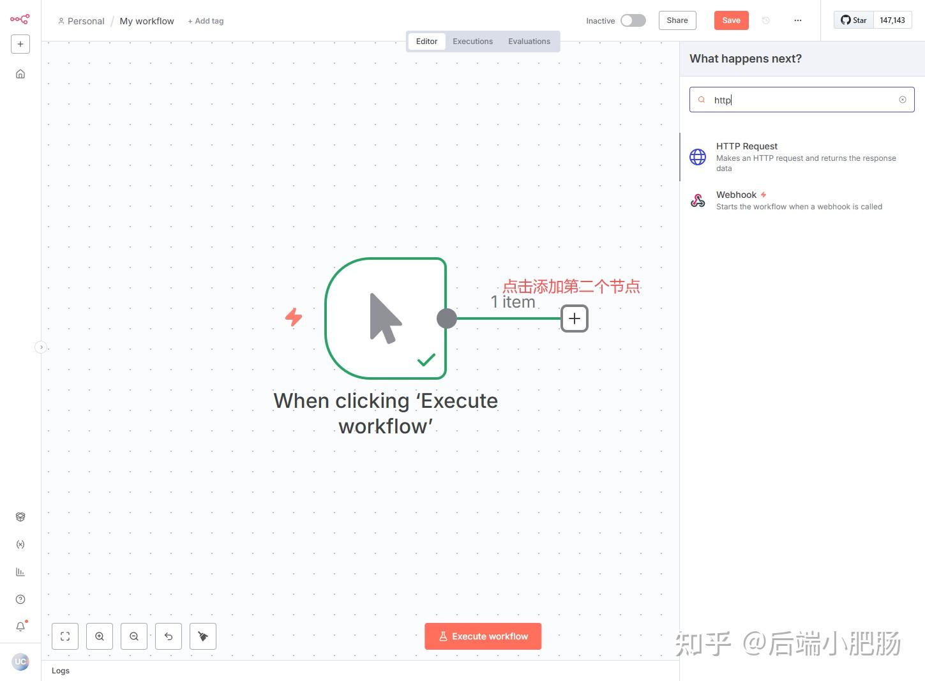925x681 pixels.
Task: Click the n8n logo in the sidebar
Action: (x=20, y=19)
